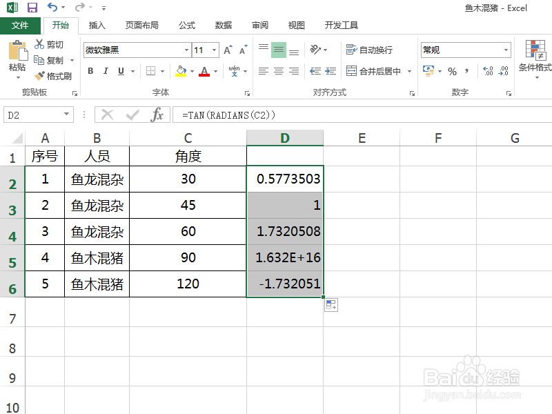Open the font size dropdown
552x414 pixels.
tap(214, 50)
